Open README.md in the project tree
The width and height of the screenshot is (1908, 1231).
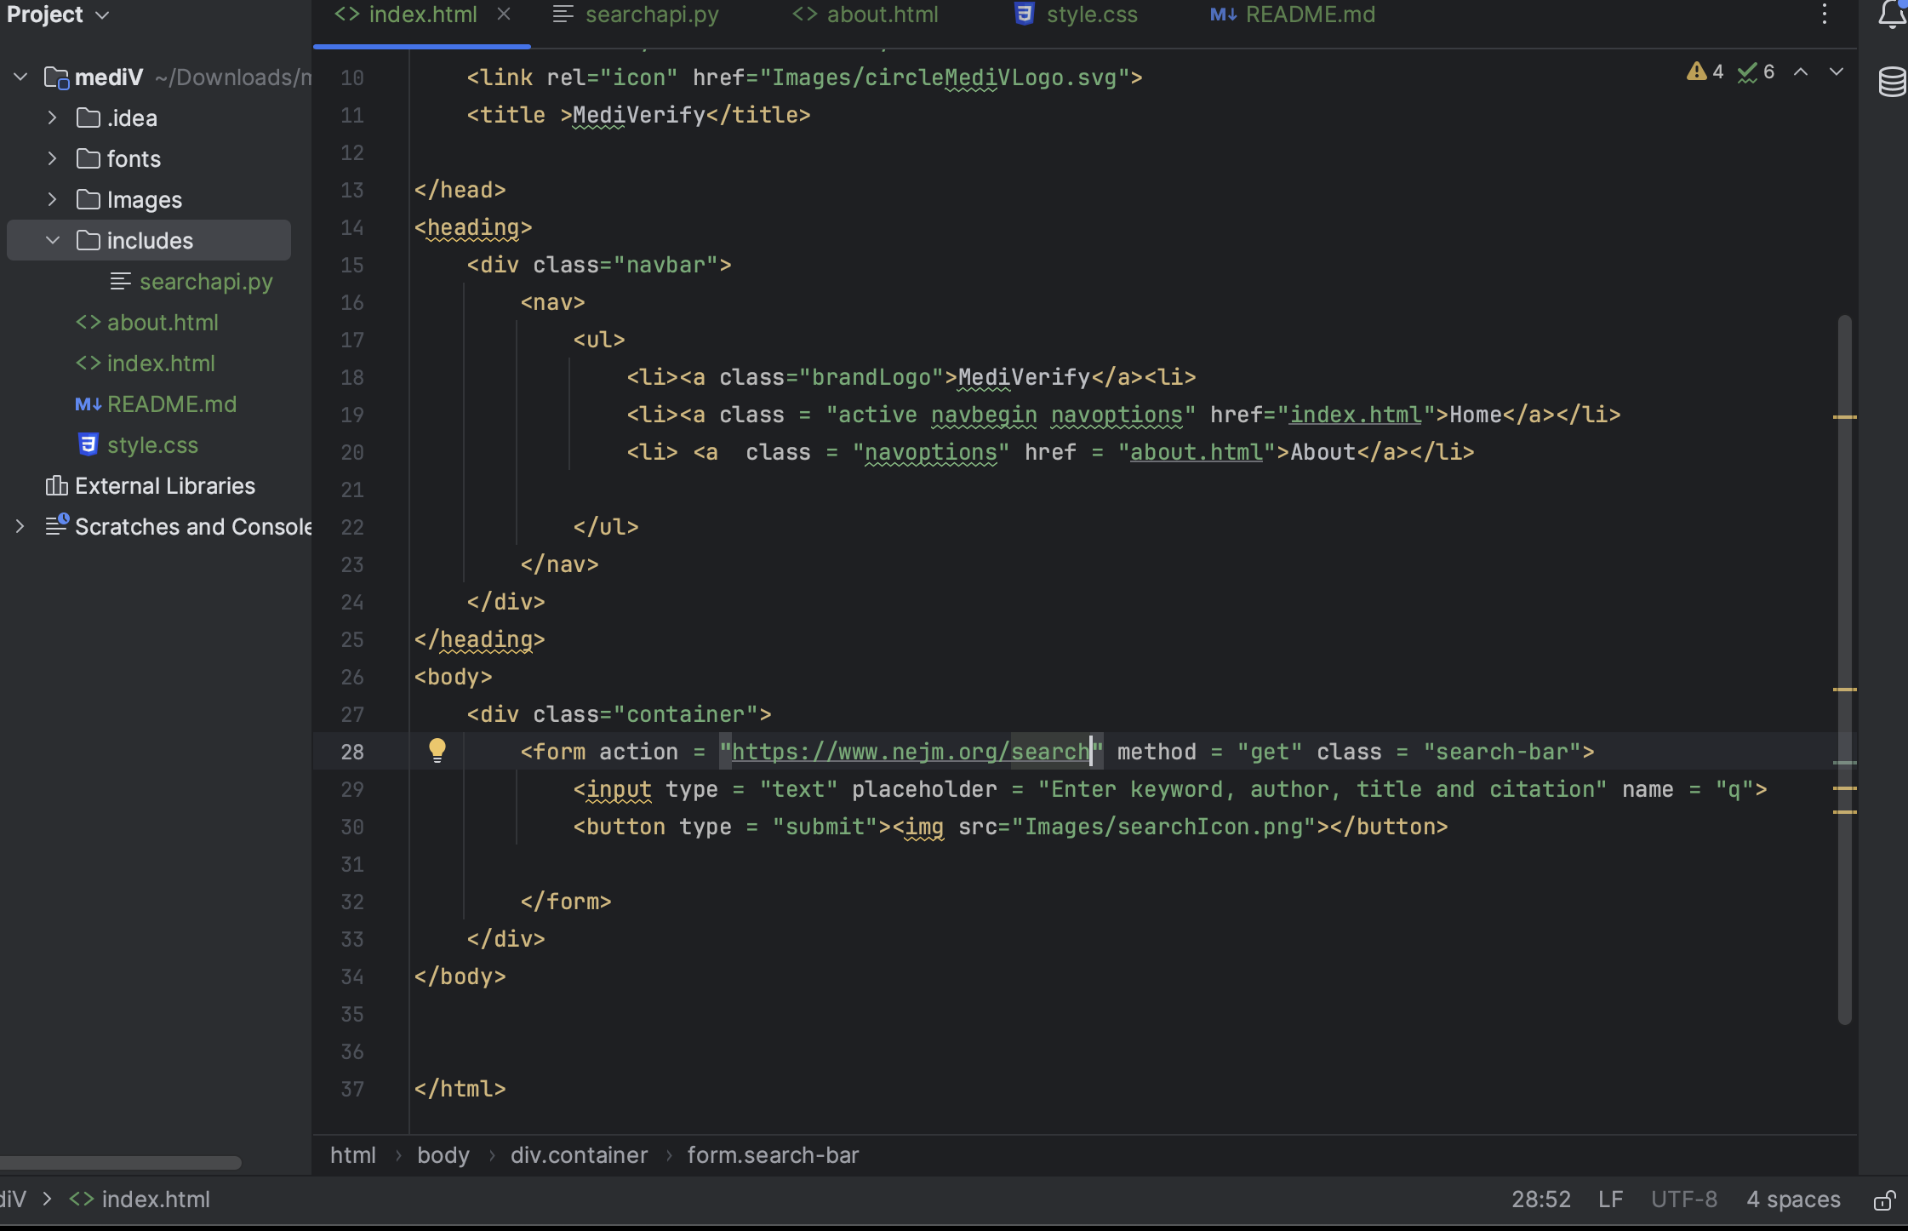point(171,404)
